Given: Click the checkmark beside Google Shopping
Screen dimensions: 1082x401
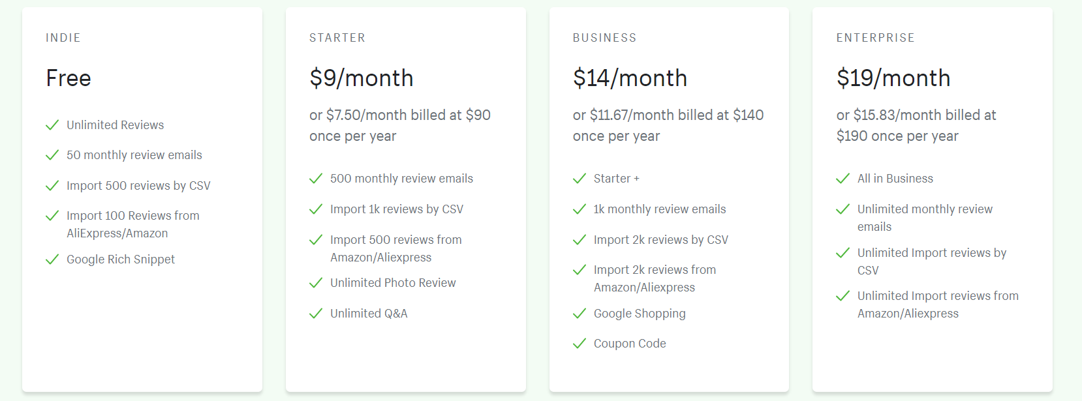Looking at the screenshot, I should pos(580,314).
